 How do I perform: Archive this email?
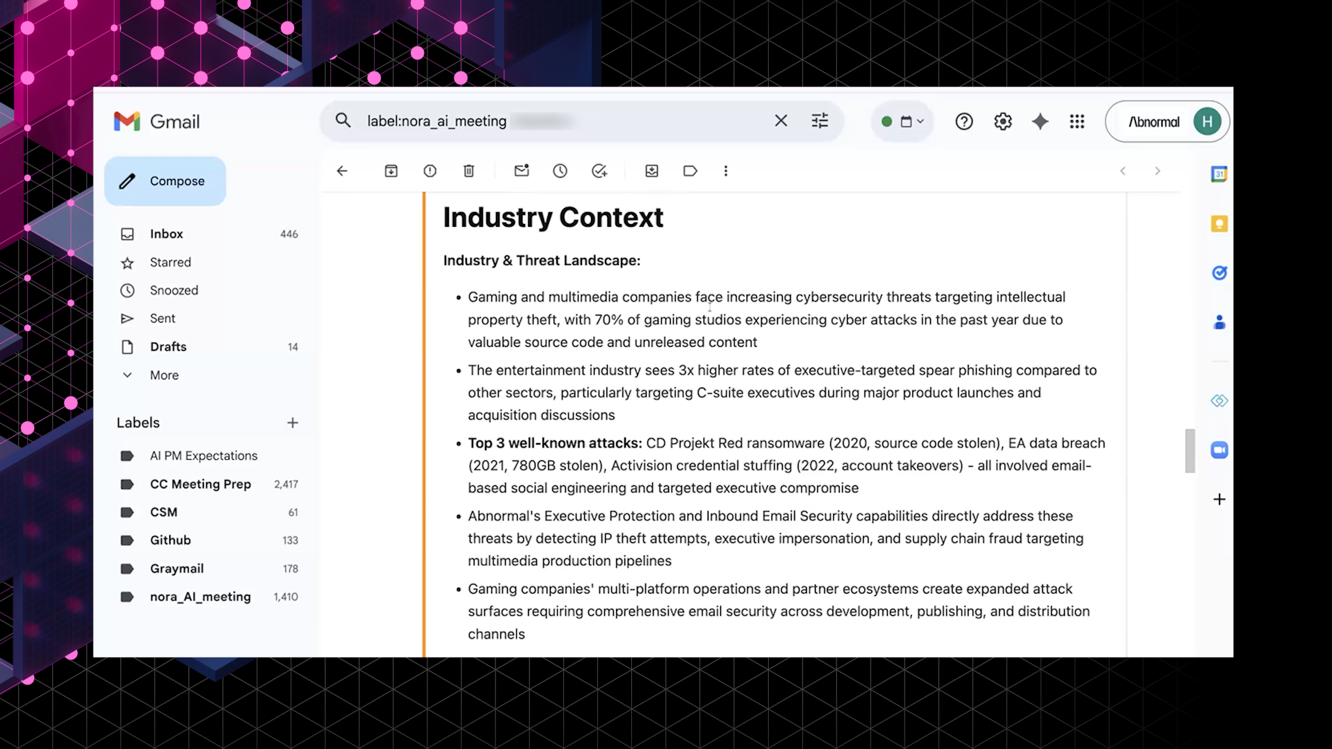coord(391,171)
